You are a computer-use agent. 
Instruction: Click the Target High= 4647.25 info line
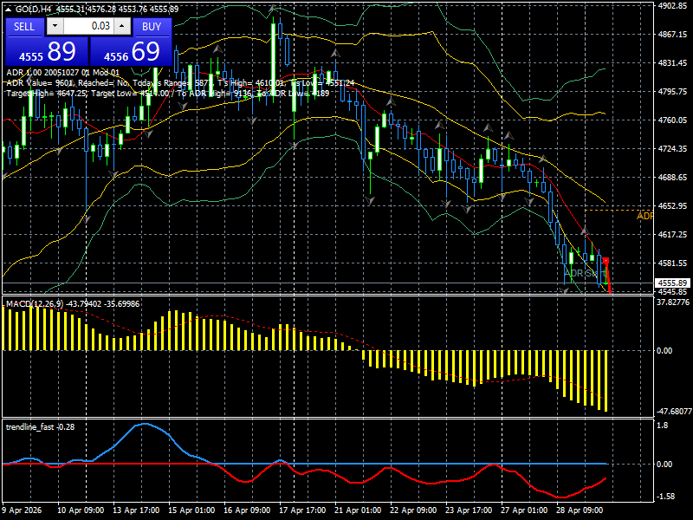168,94
